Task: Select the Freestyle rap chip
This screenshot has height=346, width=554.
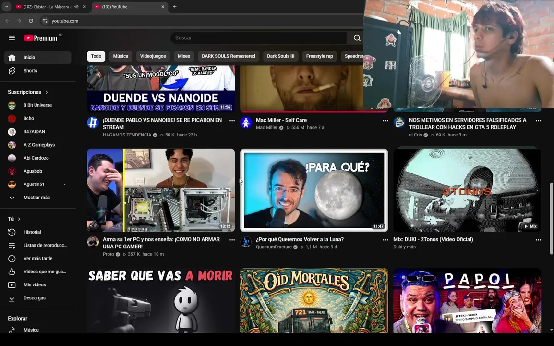Action: (x=319, y=56)
